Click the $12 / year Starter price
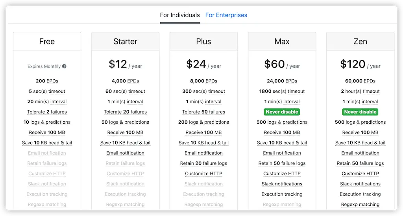The height and width of the screenshot is (216, 403). (x=126, y=64)
